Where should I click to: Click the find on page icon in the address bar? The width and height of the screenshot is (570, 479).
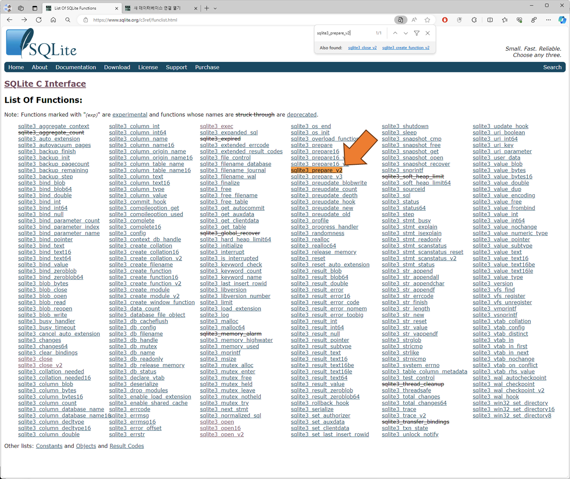click(x=400, y=20)
